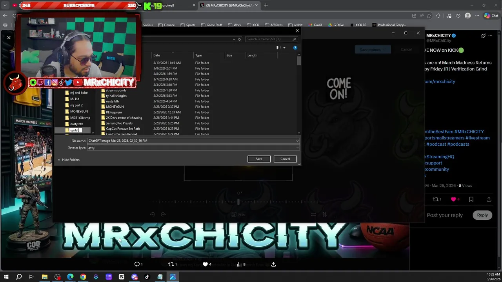
Task: Open the Save as type dropdown
Action: tap(297, 148)
